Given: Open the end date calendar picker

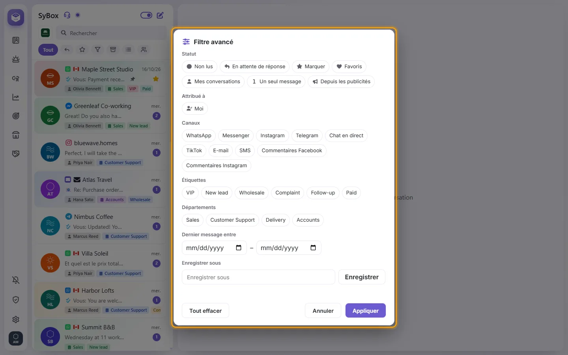Looking at the screenshot, I should coord(313,248).
